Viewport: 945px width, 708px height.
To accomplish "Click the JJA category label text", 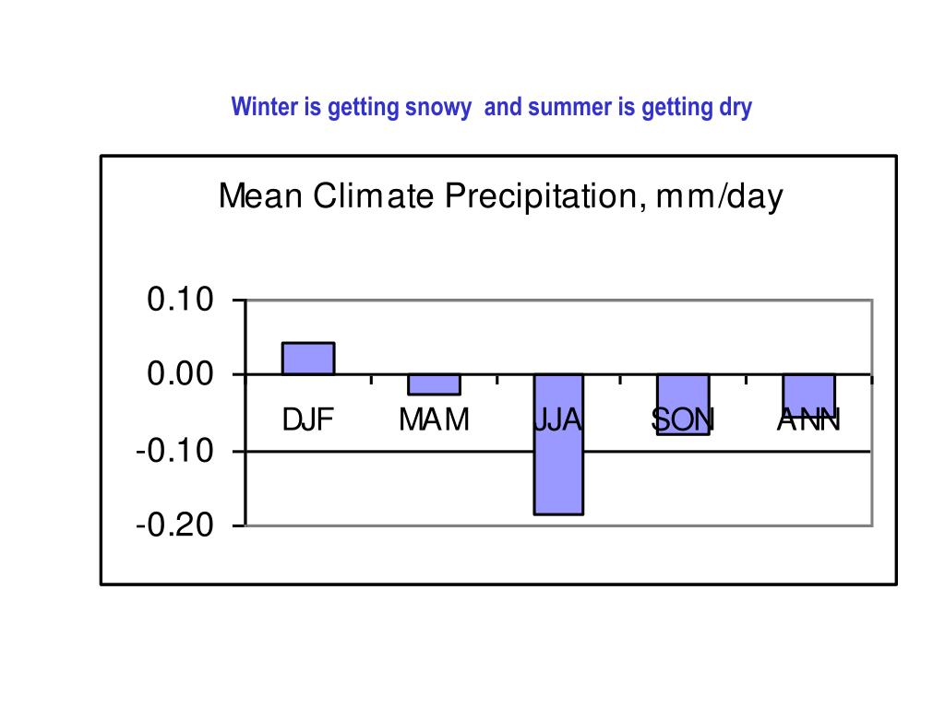I will tap(558, 419).
